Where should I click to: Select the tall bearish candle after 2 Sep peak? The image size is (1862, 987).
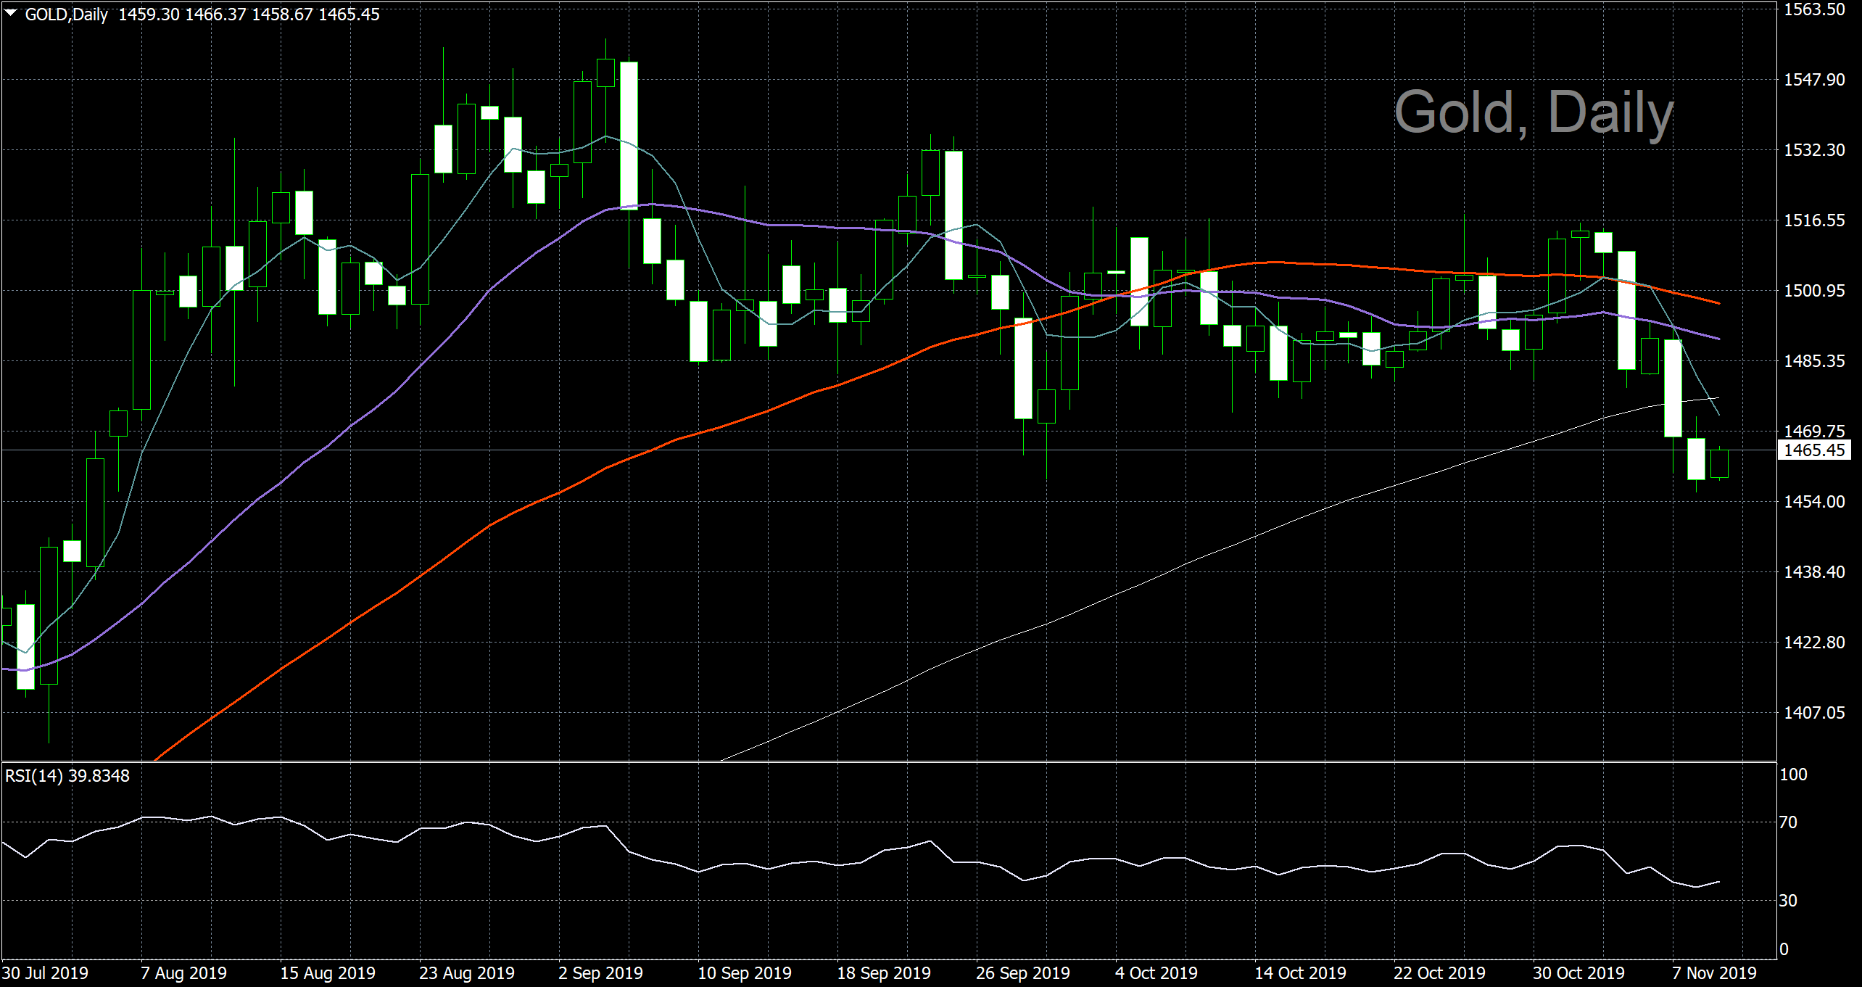[x=629, y=135]
